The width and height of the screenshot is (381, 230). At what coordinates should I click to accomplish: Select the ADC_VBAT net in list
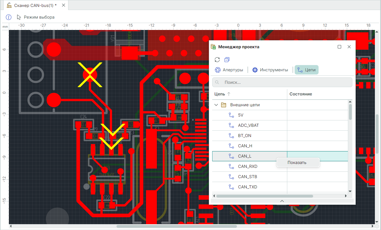coord(248,125)
